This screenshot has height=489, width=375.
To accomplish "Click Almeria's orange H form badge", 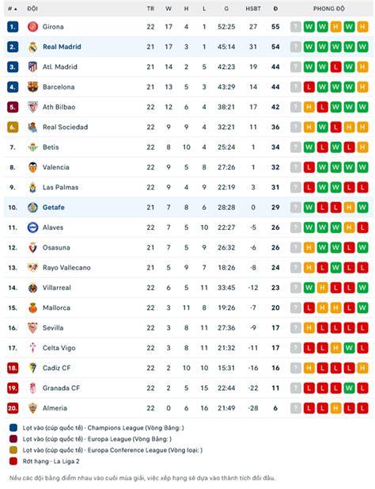I will [x=335, y=408].
